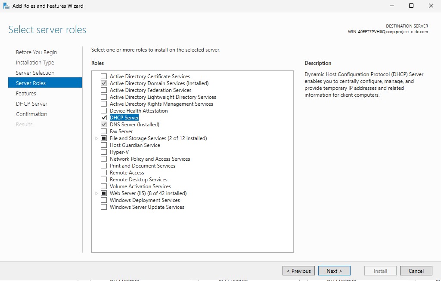Tick the Hyper-V role checkbox
Image resolution: width=441 pixels, height=281 pixels.
[x=104, y=152]
